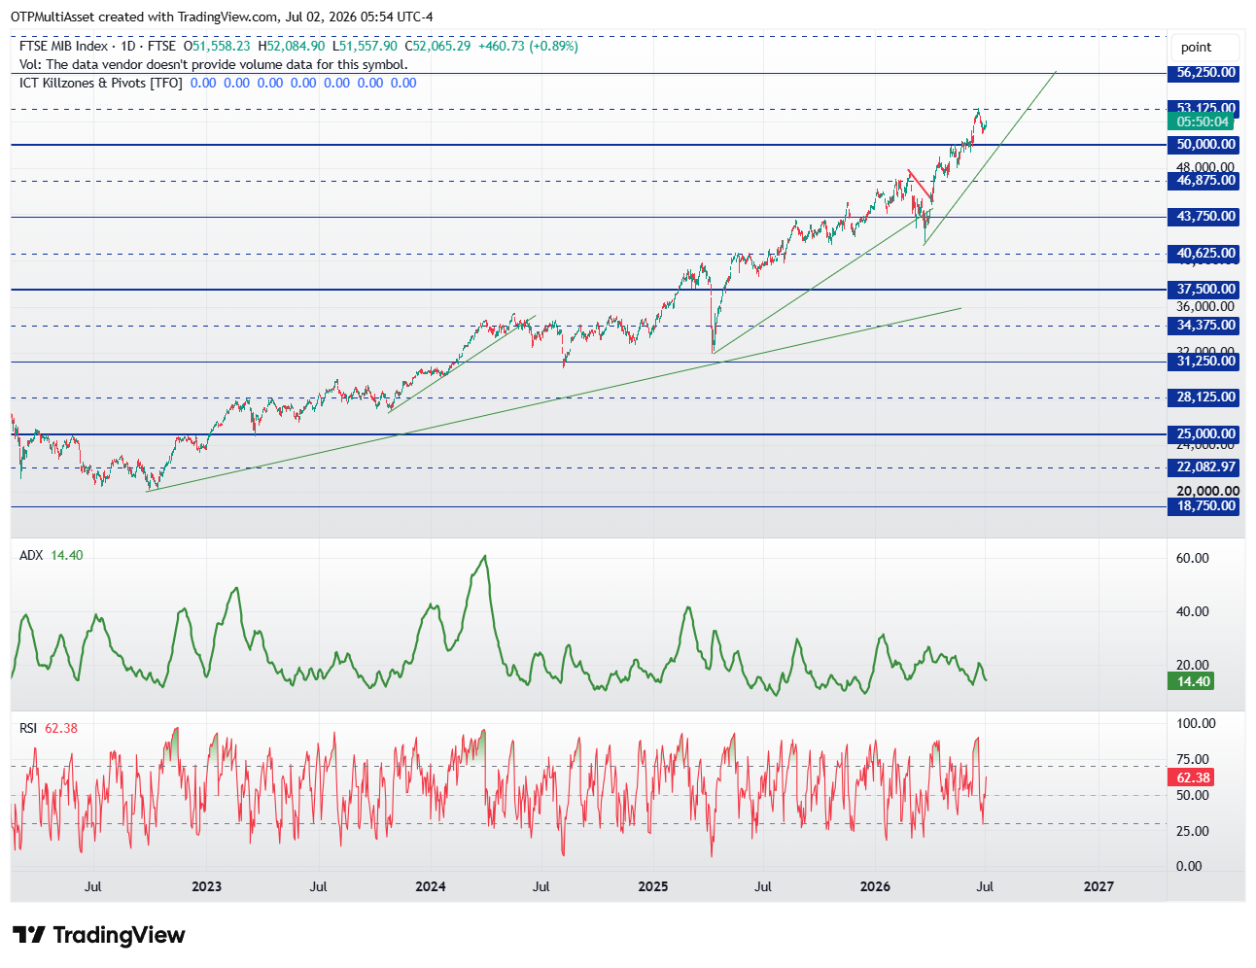Click the 46,875.00 price level label
This screenshot has height=968, width=1256.
[1205, 181]
